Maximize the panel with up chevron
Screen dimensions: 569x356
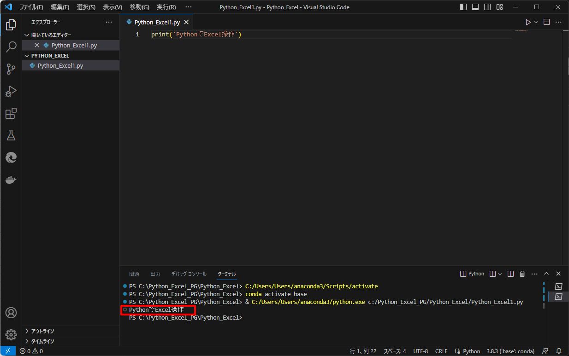click(x=546, y=274)
